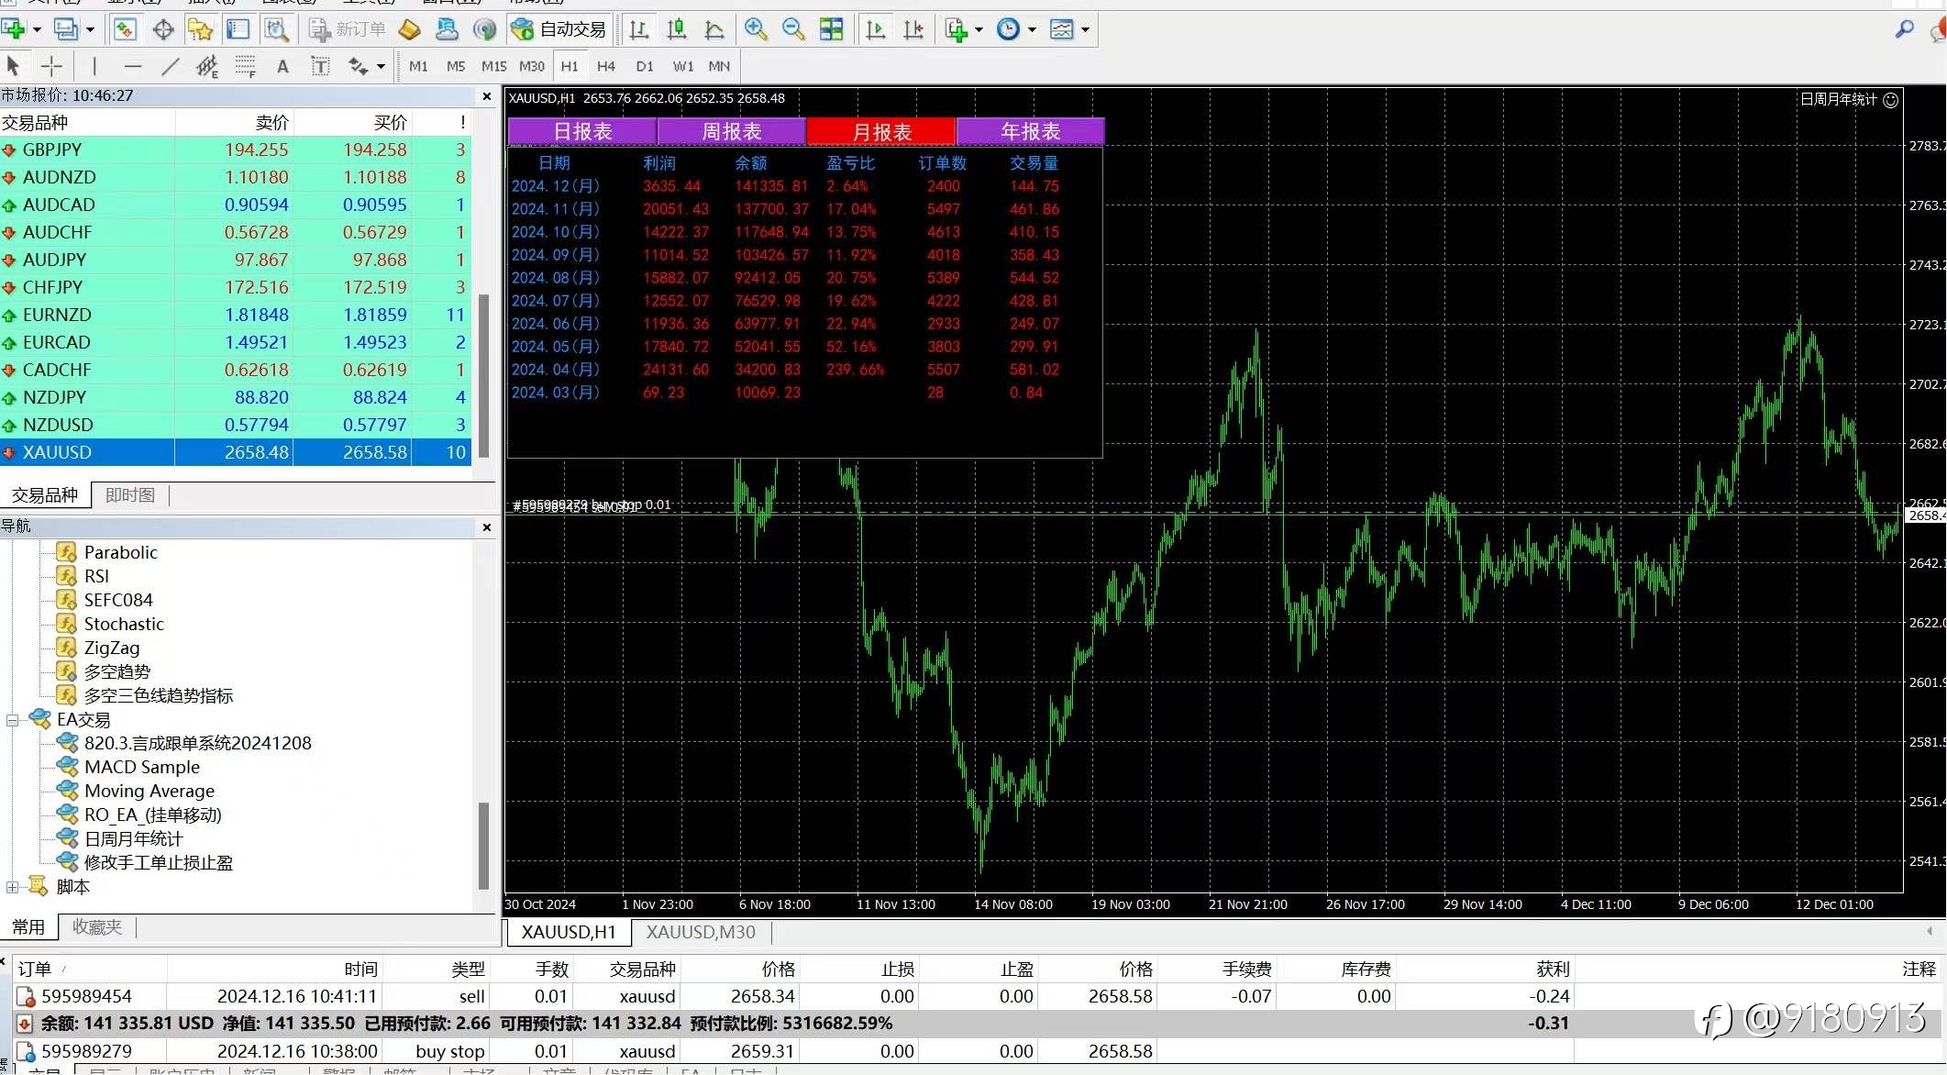The height and width of the screenshot is (1075, 1947).
Task: Select the XAUUSD row in market watch
Action: (x=236, y=452)
